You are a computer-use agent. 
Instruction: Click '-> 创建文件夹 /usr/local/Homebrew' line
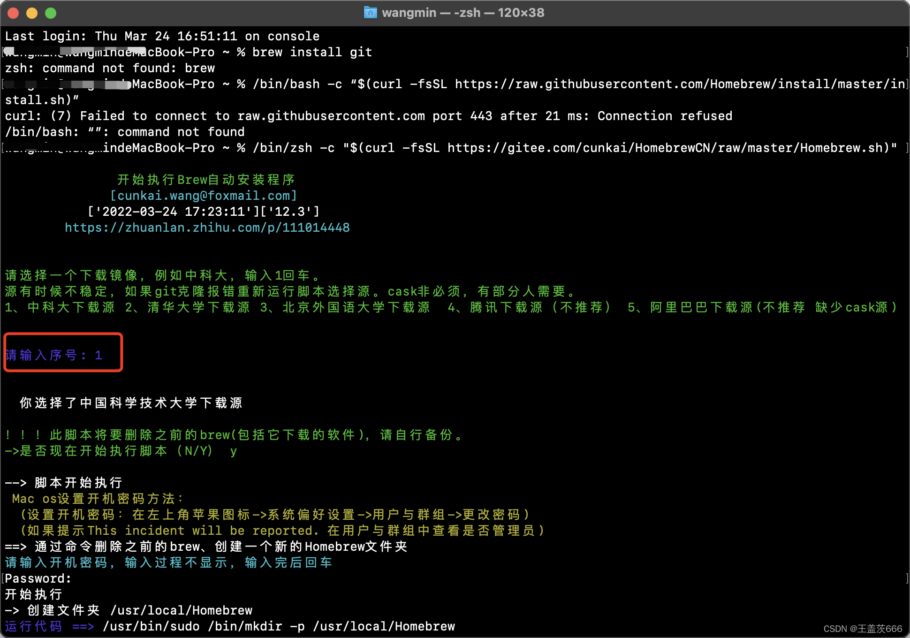129,611
